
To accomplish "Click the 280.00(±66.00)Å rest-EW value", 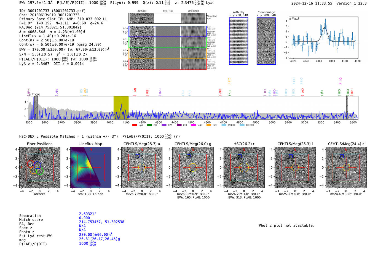I will (x=96, y=235).
